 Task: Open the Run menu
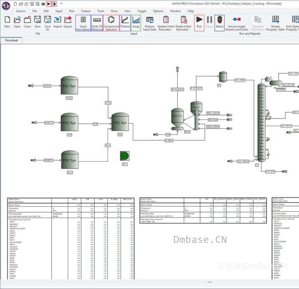pos(72,11)
